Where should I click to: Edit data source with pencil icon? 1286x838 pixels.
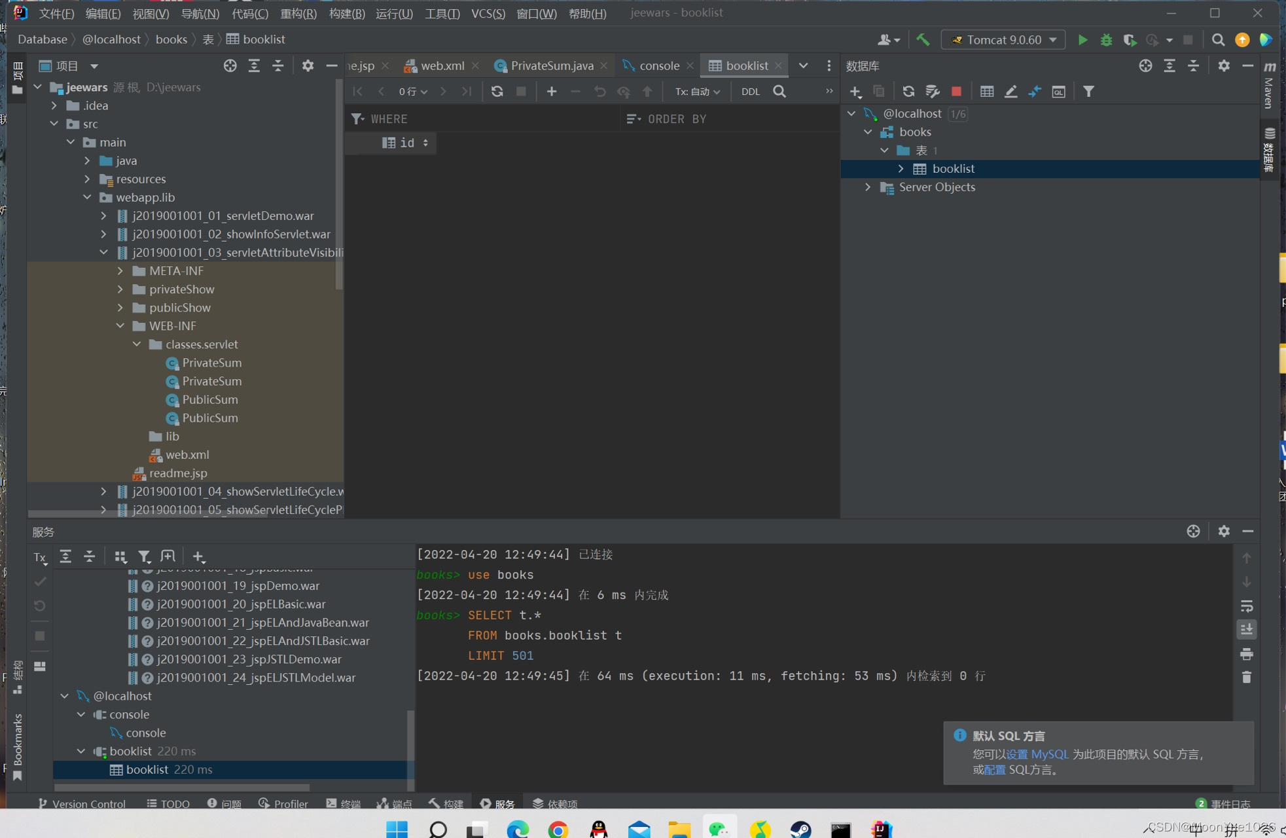(1010, 92)
